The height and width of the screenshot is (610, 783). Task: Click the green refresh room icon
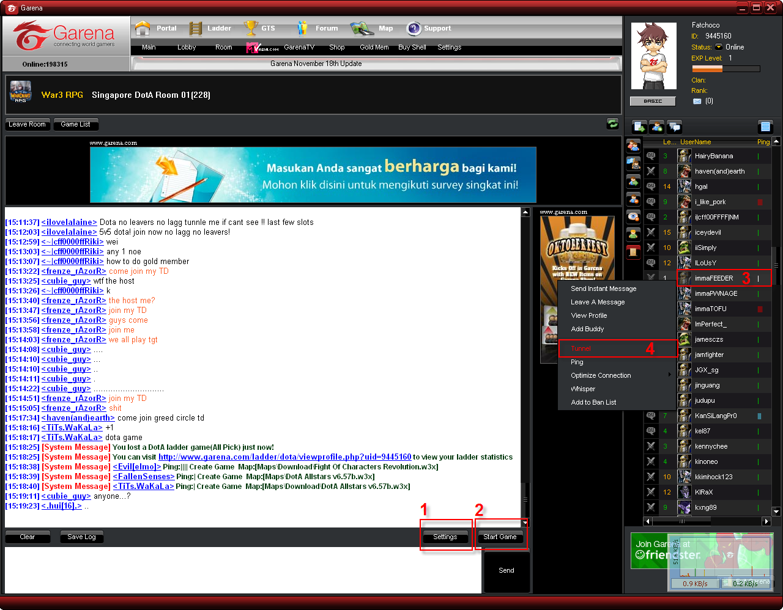pos(612,123)
